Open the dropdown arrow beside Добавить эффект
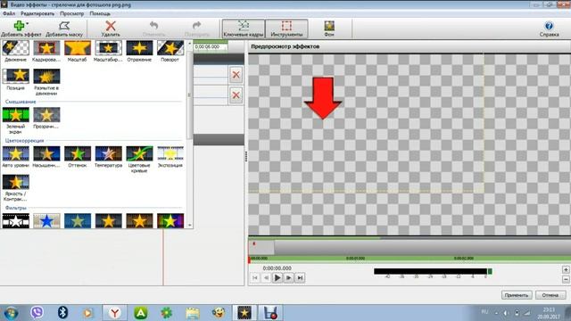 point(28,23)
